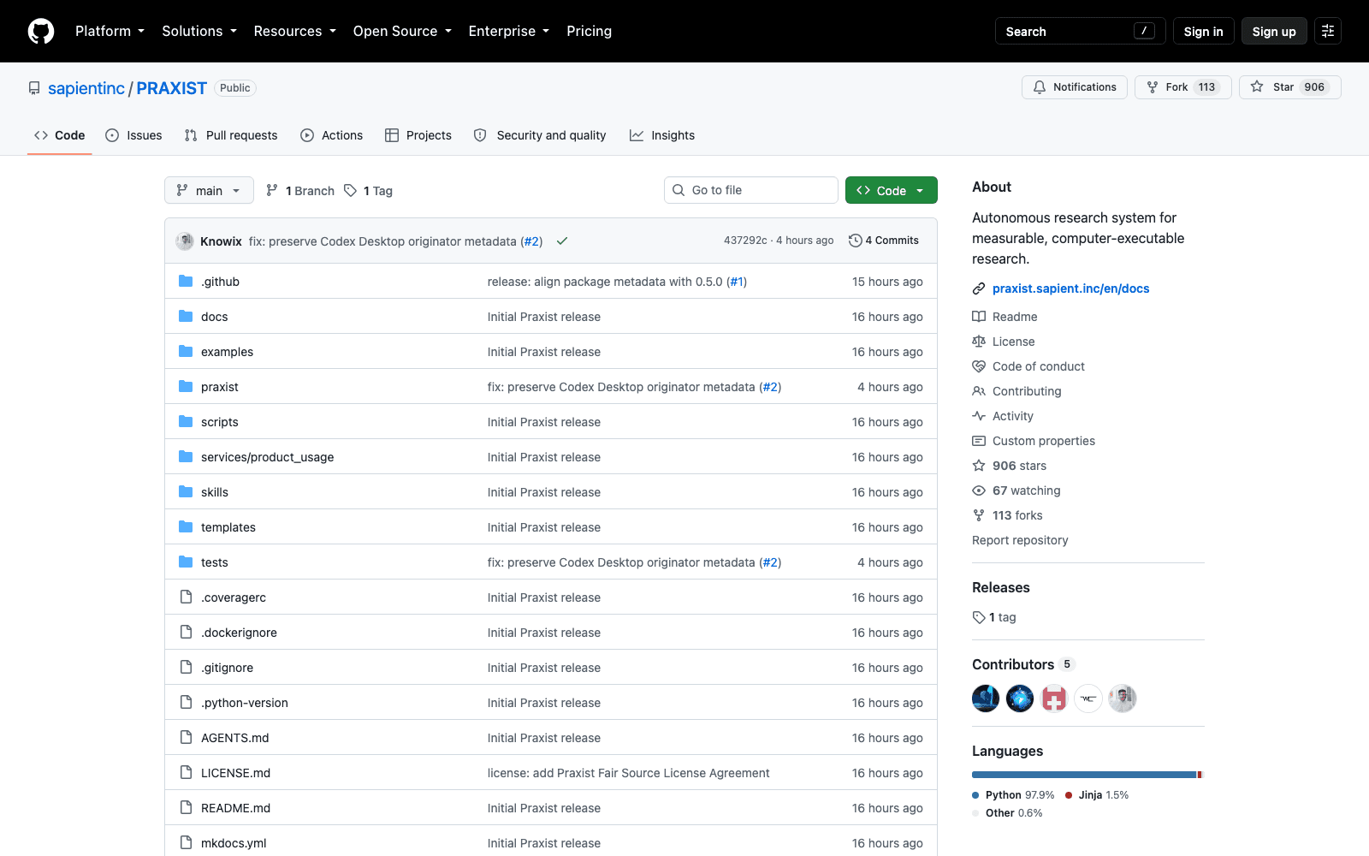The height and width of the screenshot is (856, 1369).
Task: Open license commit message for LICENSE.md
Action: pyautogui.click(x=628, y=773)
